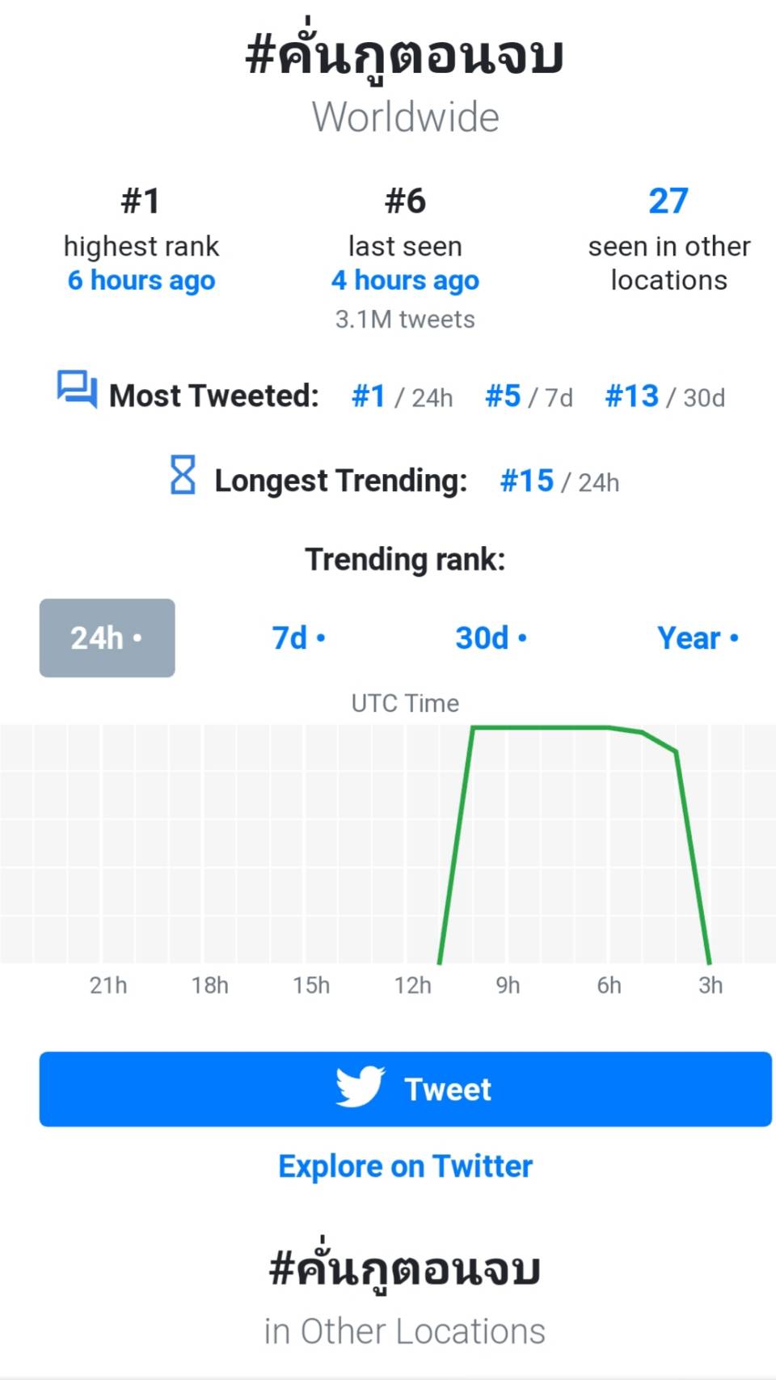Click the 3h marker on chart axis
This screenshot has height=1380, width=776.
tap(711, 985)
